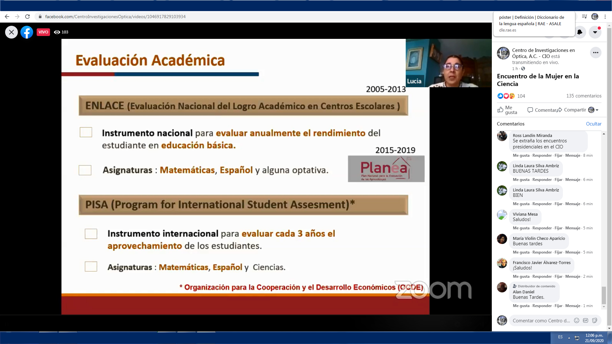Click the Comentar como Centro input field
This screenshot has width=612, height=344.
tap(541, 320)
